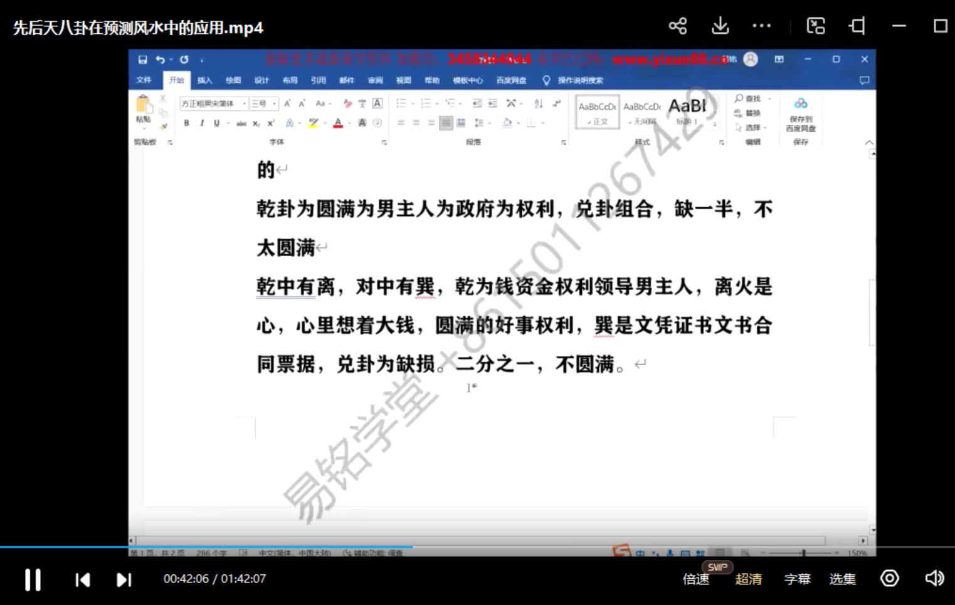
Task: Open the 倍速 playback speed option
Action: tap(695, 579)
